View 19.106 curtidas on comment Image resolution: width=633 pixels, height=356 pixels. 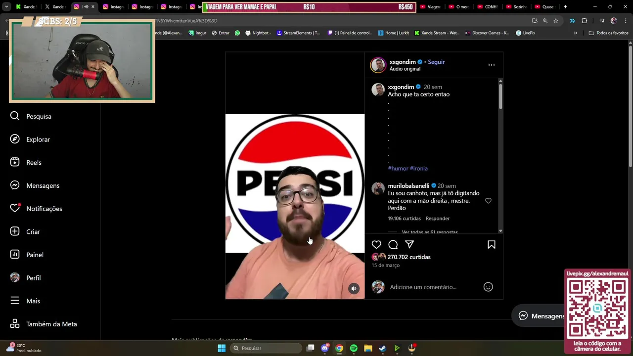[x=404, y=218]
